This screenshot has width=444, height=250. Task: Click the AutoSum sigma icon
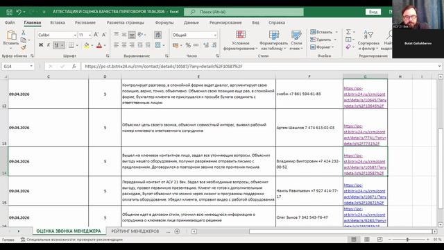point(348,32)
